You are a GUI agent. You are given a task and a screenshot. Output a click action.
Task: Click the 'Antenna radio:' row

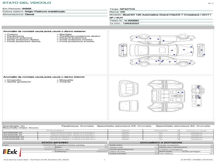tap(81, 149)
